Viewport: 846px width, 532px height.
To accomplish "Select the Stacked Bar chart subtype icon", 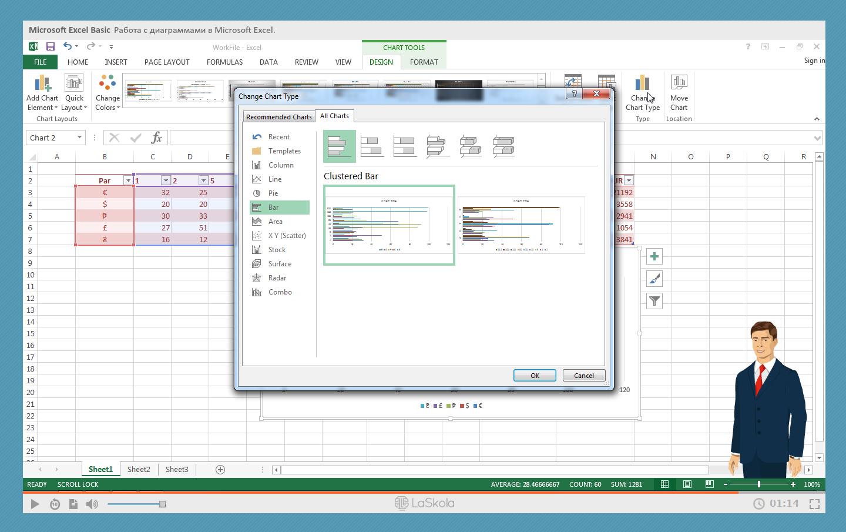I will coord(372,146).
